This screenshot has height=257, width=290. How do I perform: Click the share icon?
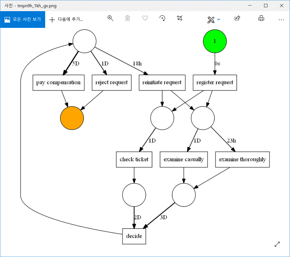point(237,18)
